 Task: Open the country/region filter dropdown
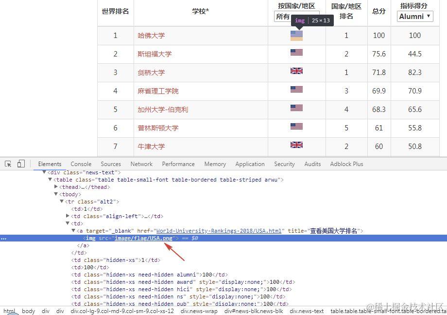point(282,16)
